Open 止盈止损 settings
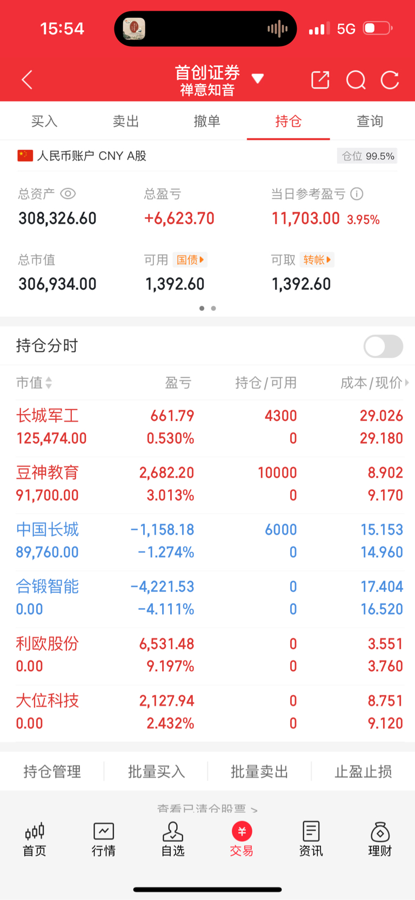The image size is (415, 900). 363,771
